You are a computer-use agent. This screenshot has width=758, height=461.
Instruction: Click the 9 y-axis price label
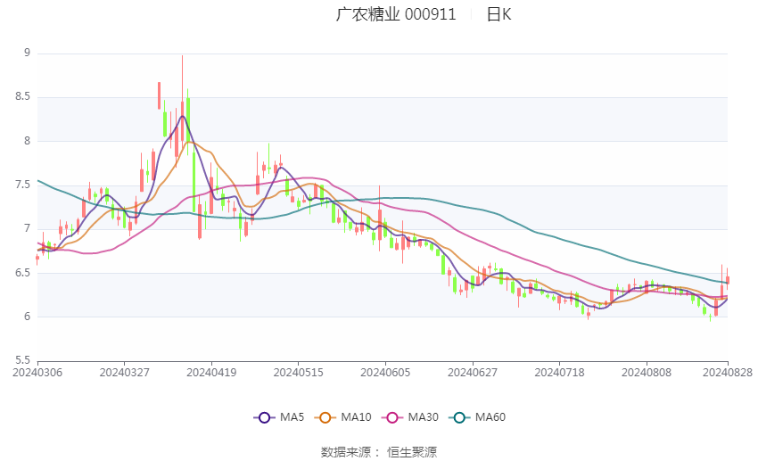pyautogui.click(x=27, y=53)
